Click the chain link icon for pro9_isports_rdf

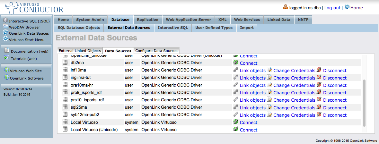[x=236, y=92]
